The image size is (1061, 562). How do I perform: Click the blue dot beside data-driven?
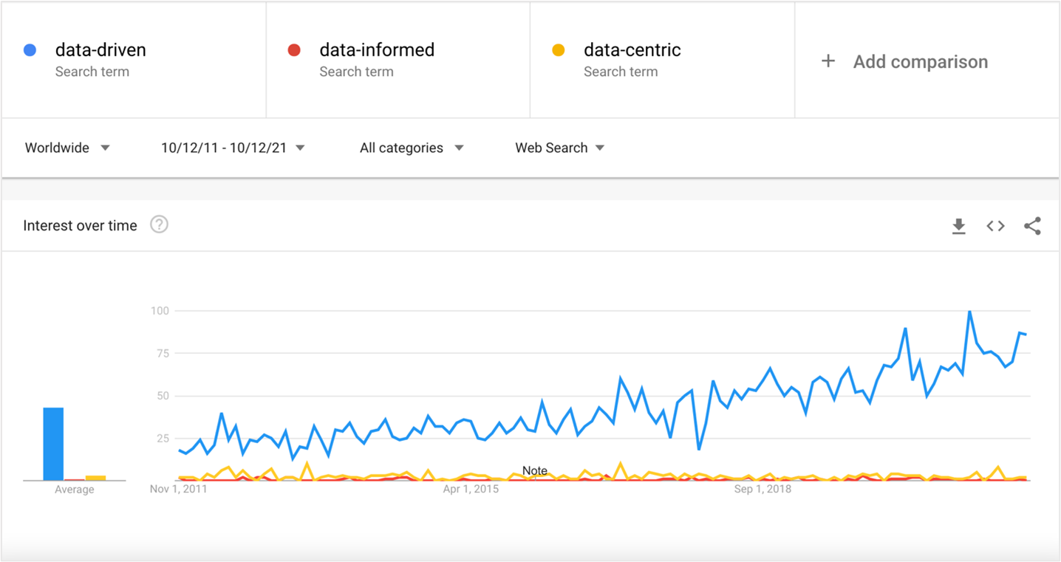point(30,50)
